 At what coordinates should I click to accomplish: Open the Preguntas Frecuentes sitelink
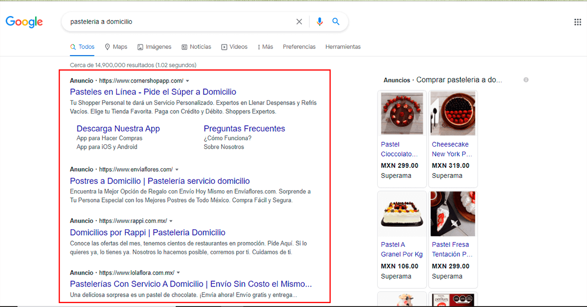(244, 128)
